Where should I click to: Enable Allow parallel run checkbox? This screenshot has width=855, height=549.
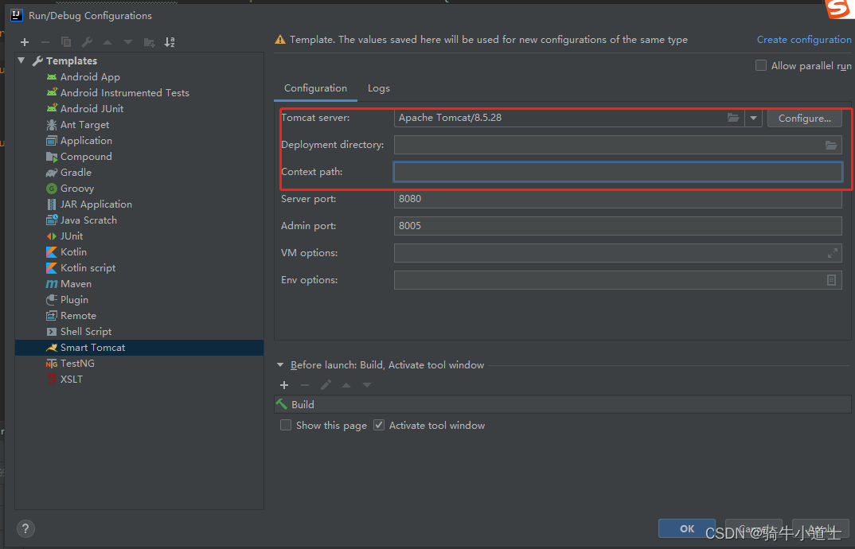761,65
